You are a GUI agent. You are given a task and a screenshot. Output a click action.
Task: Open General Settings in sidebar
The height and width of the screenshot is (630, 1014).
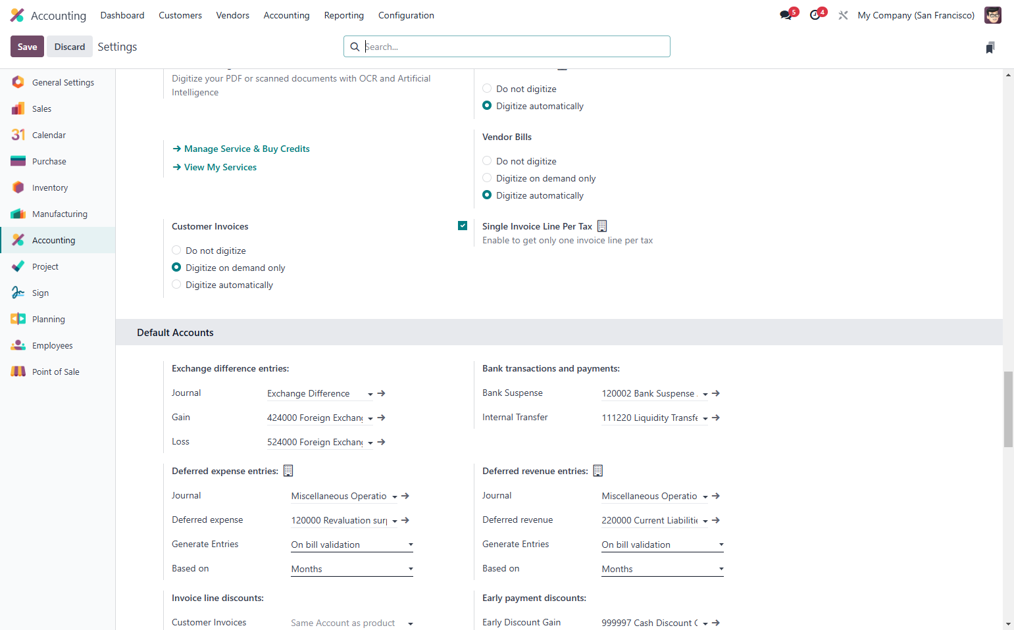pyautogui.click(x=58, y=82)
